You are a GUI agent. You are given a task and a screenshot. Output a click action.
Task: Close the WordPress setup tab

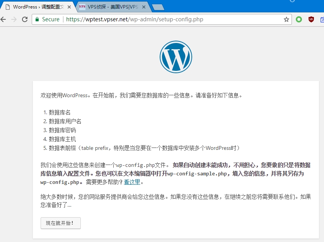coord(70,7)
